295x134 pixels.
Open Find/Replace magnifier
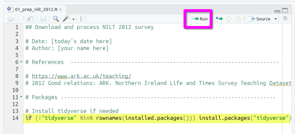[56, 19]
